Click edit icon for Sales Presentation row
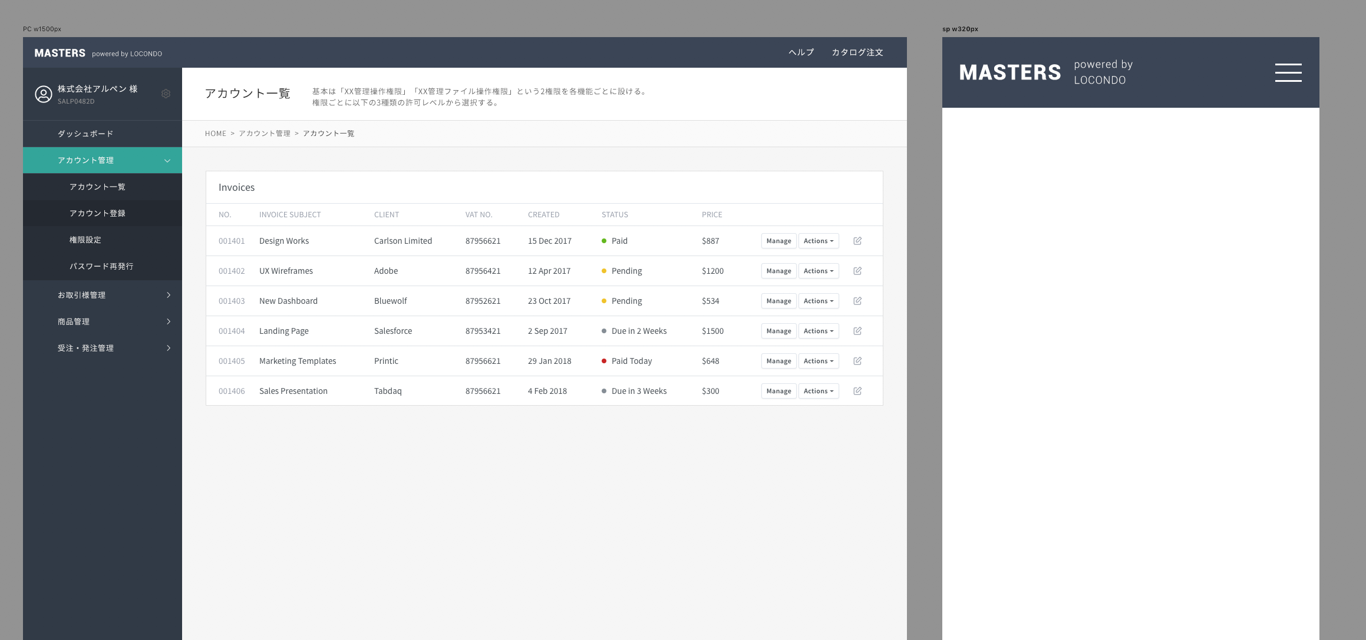 (x=857, y=391)
